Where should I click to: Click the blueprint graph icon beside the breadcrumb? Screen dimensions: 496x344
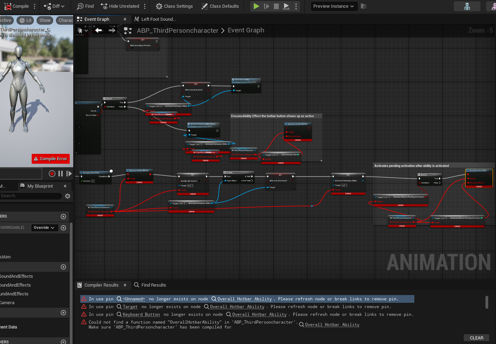click(x=128, y=31)
